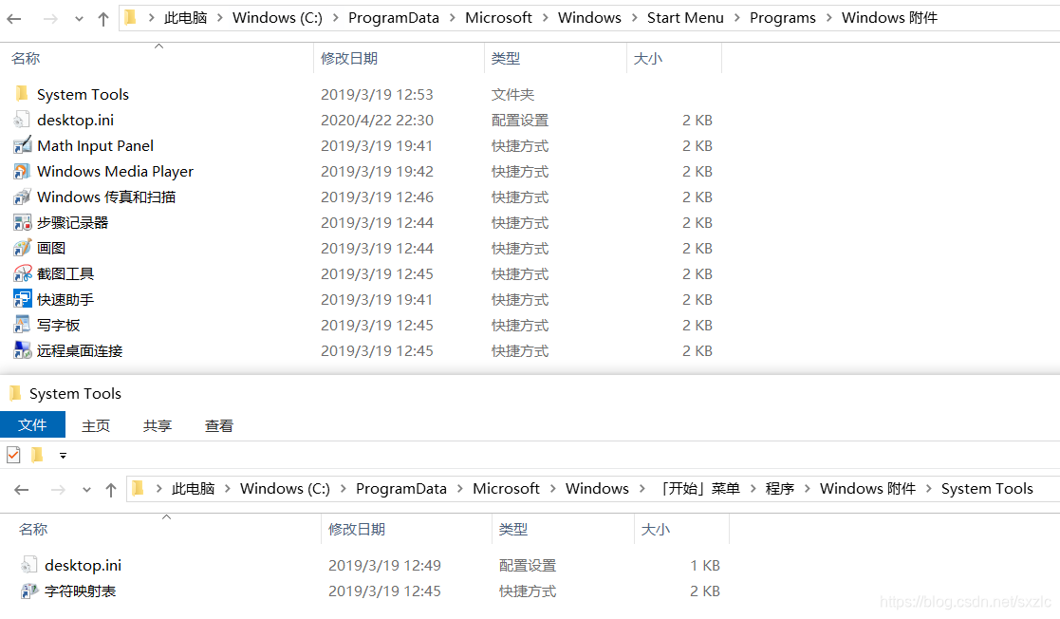
Task: Click System Tools segment in lower address bar
Action: [987, 488]
